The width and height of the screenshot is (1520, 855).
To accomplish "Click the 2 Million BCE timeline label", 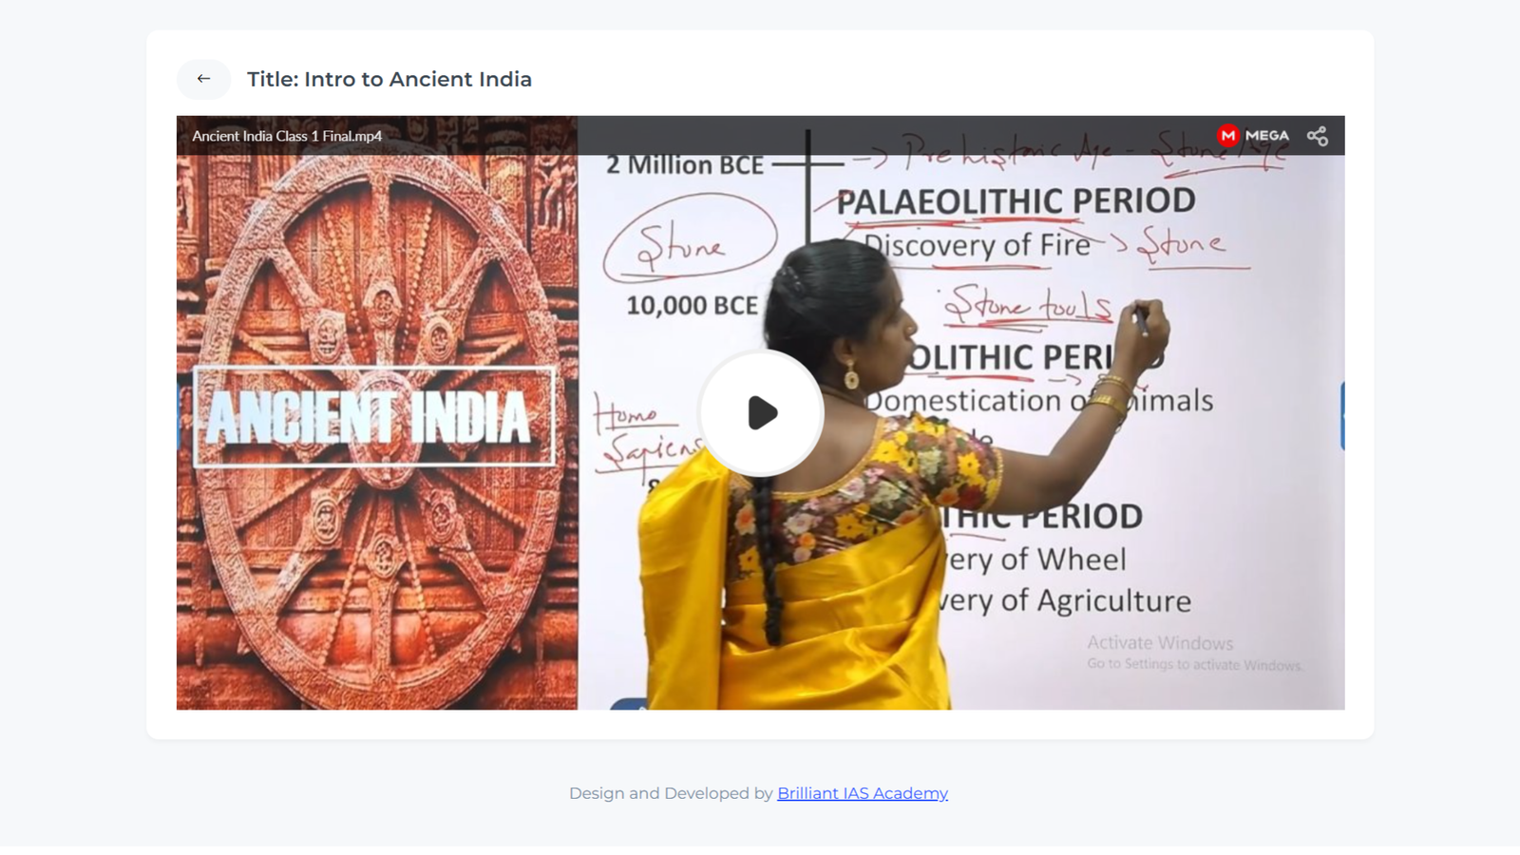I will (684, 165).
